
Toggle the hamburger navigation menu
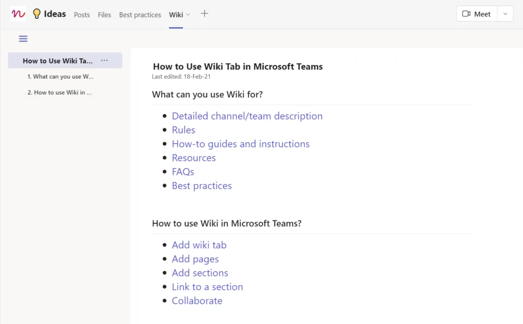[23, 39]
